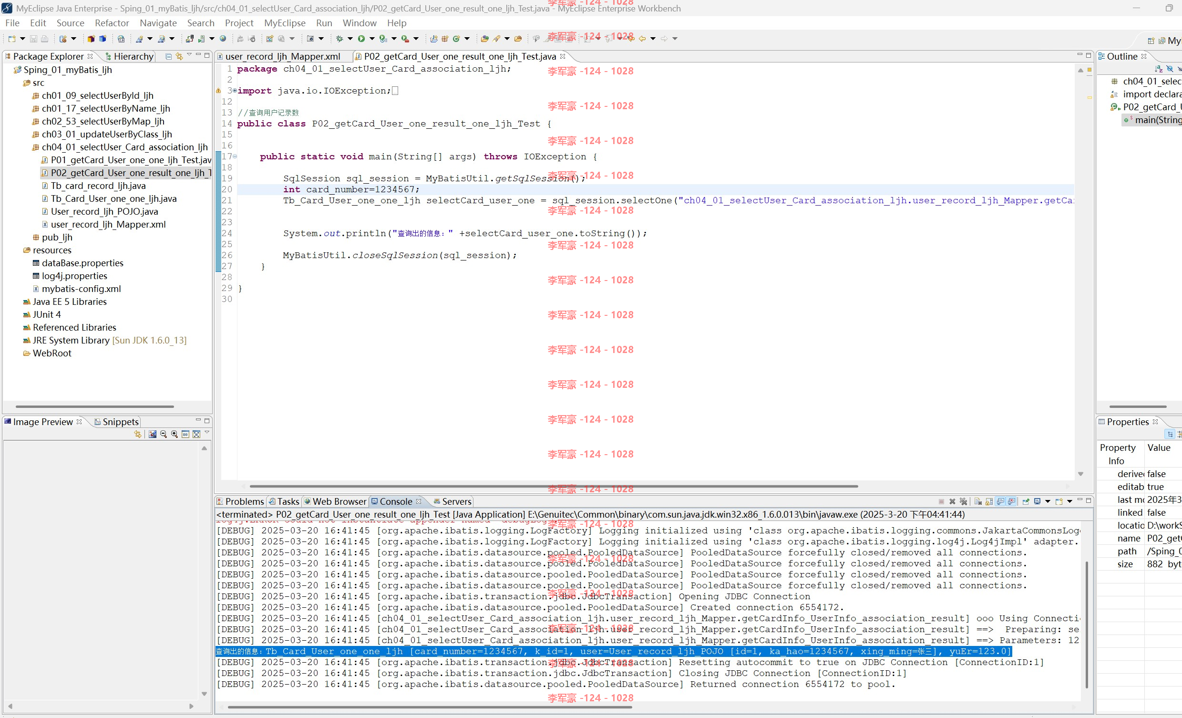Open the Run button dropdown arrow
The height and width of the screenshot is (718, 1182).
372,39
